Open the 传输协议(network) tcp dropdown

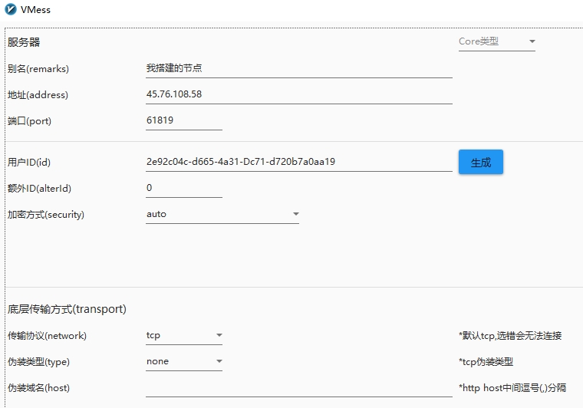(x=184, y=336)
